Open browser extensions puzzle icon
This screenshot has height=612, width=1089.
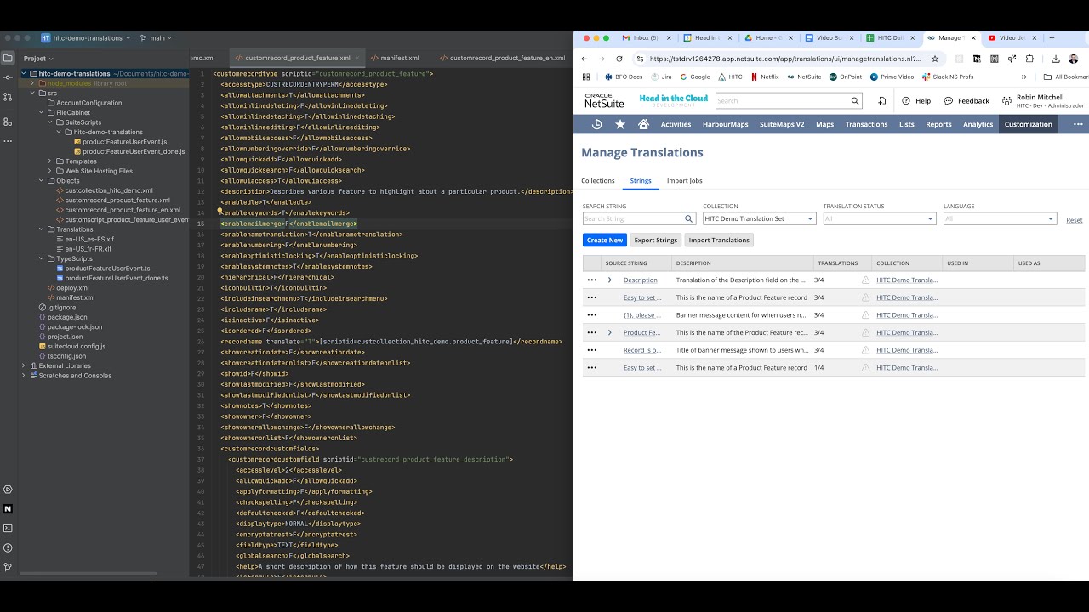pyautogui.click(x=1029, y=59)
